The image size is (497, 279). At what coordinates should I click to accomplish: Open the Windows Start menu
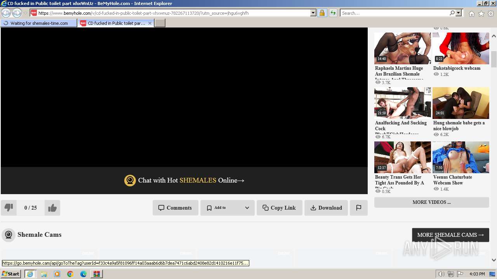click(x=11, y=274)
